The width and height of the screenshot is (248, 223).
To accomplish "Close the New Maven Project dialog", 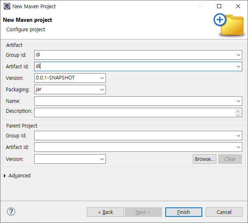I will (x=238, y=6).
